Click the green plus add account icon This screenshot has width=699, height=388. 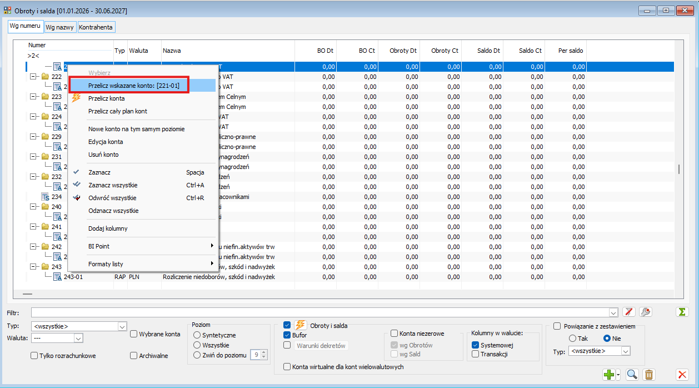[609, 375]
